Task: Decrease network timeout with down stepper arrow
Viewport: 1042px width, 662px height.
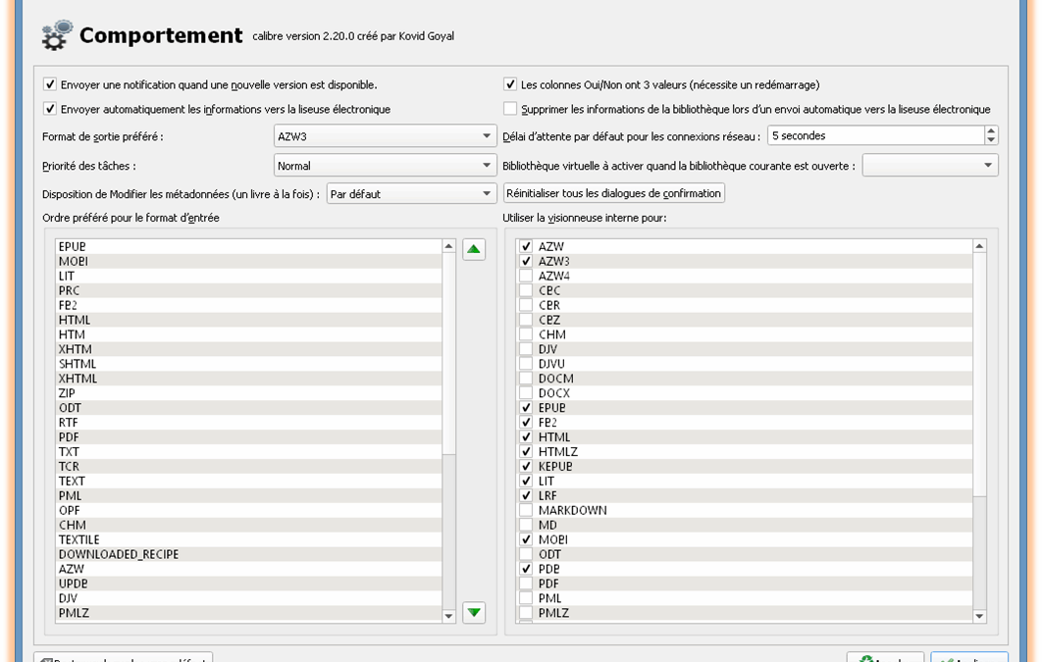Action: coord(991,140)
